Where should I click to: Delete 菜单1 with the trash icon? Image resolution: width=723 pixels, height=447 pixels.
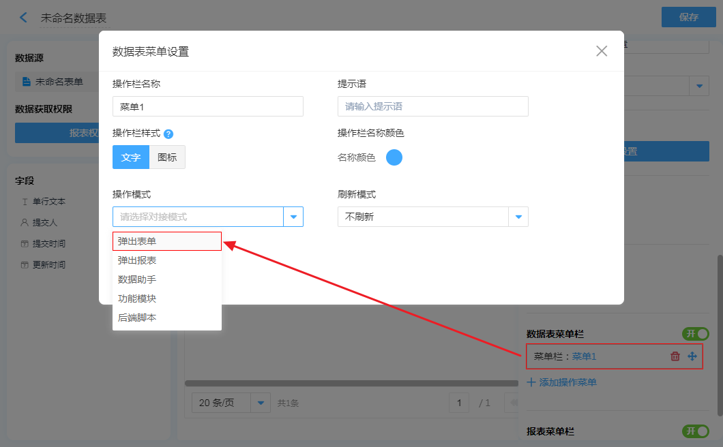tap(675, 356)
